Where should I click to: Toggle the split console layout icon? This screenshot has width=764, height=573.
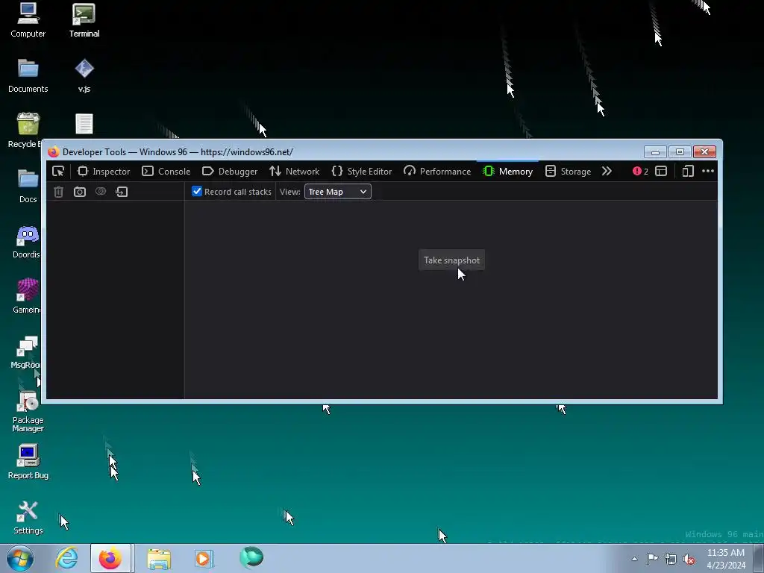[x=661, y=172]
